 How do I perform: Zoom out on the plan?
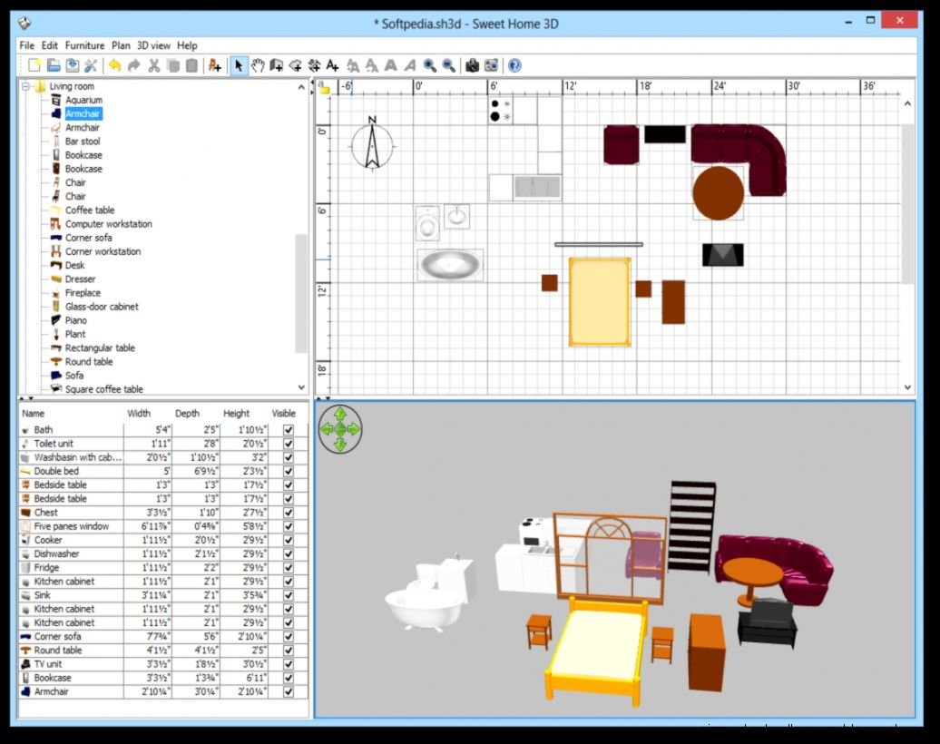[448, 65]
